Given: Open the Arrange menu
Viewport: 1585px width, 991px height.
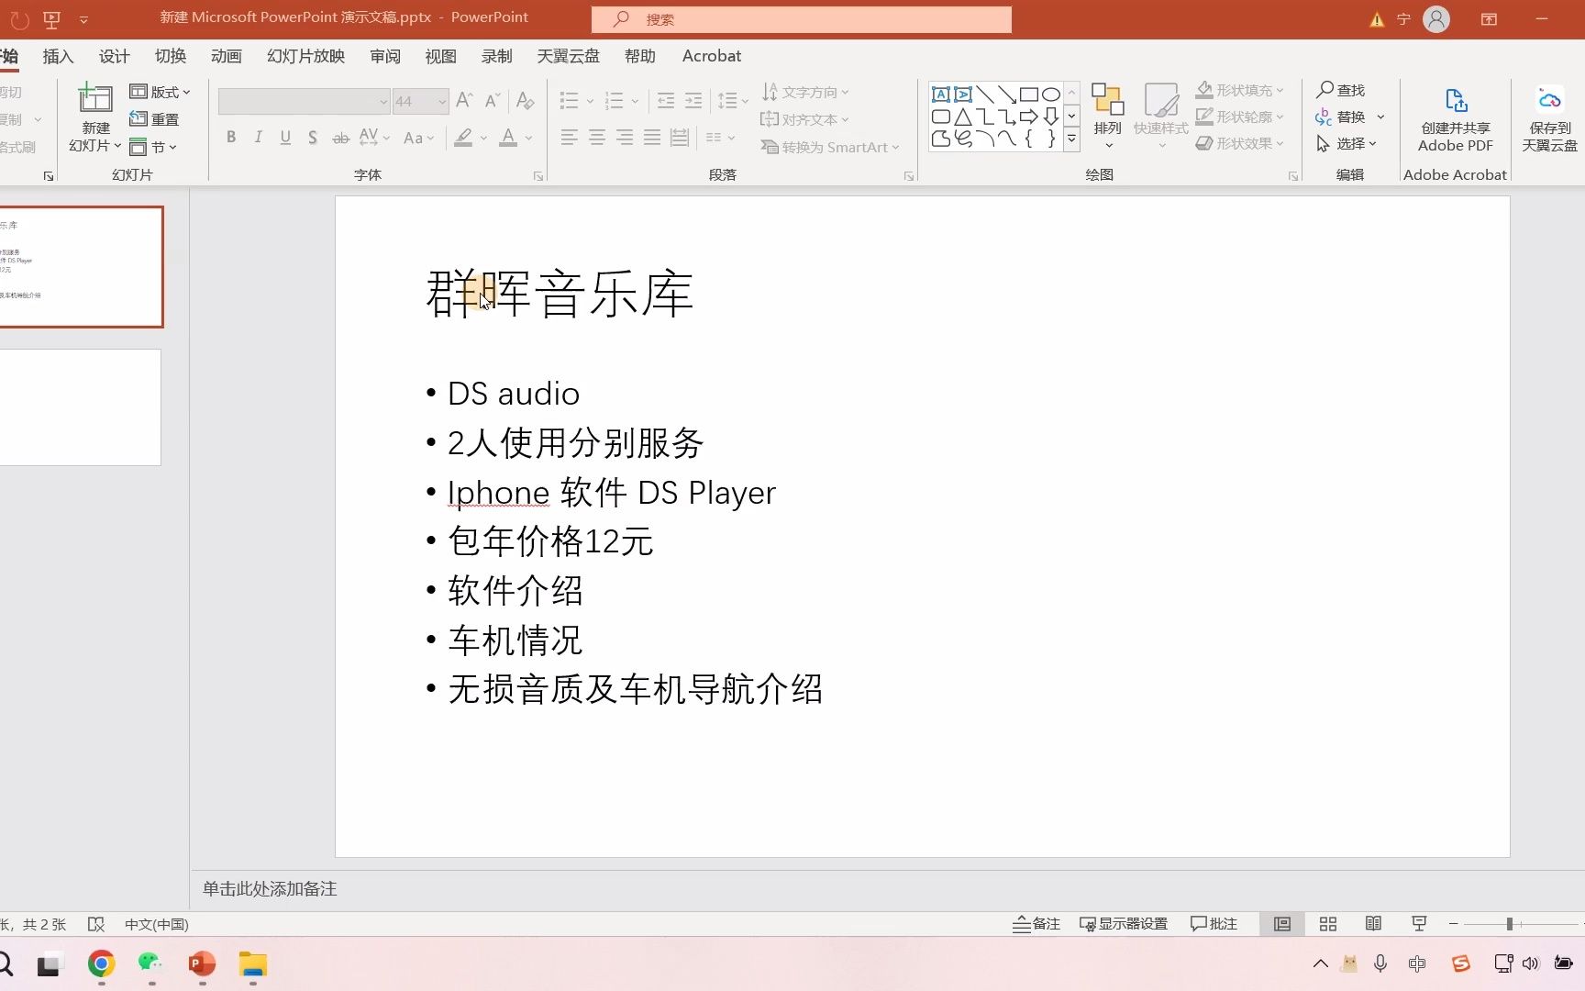Looking at the screenshot, I should pyautogui.click(x=1107, y=117).
